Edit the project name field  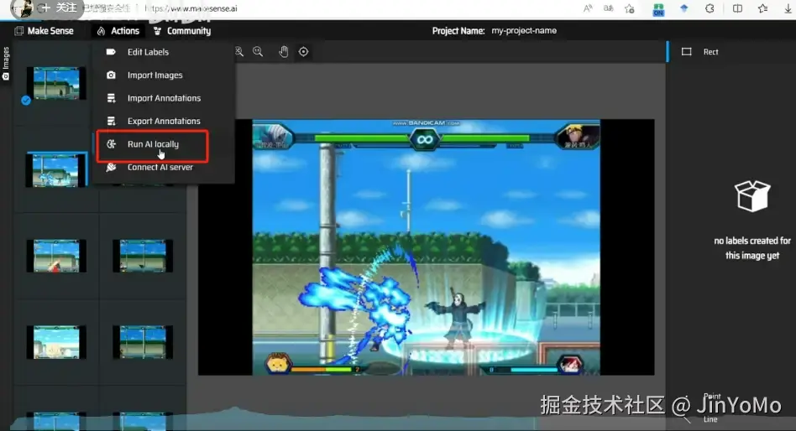pos(524,30)
